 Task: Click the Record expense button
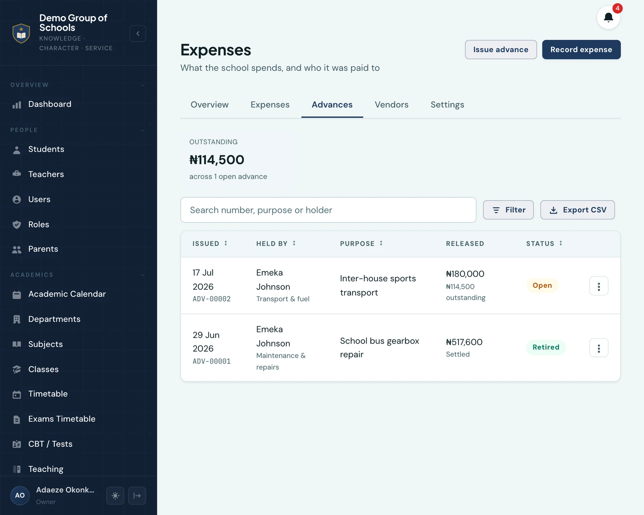[x=581, y=49]
